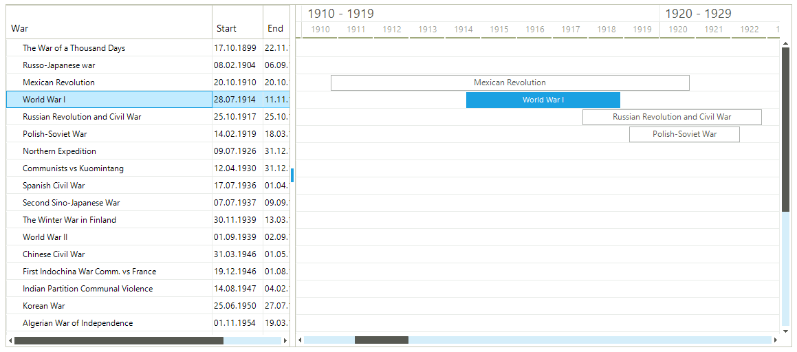Screen dimensions: 797x352
Task: Click the timeline horizontal scrollbar thumb
Action: coord(381,340)
